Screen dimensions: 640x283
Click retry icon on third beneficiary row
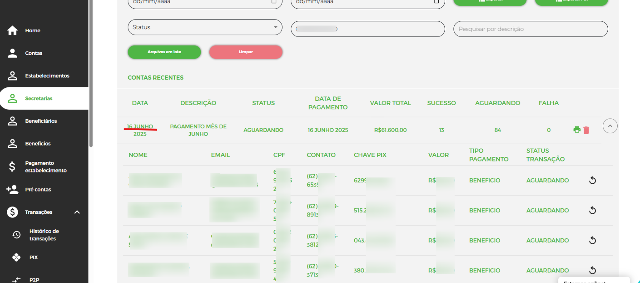pyautogui.click(x=592, y=240)
